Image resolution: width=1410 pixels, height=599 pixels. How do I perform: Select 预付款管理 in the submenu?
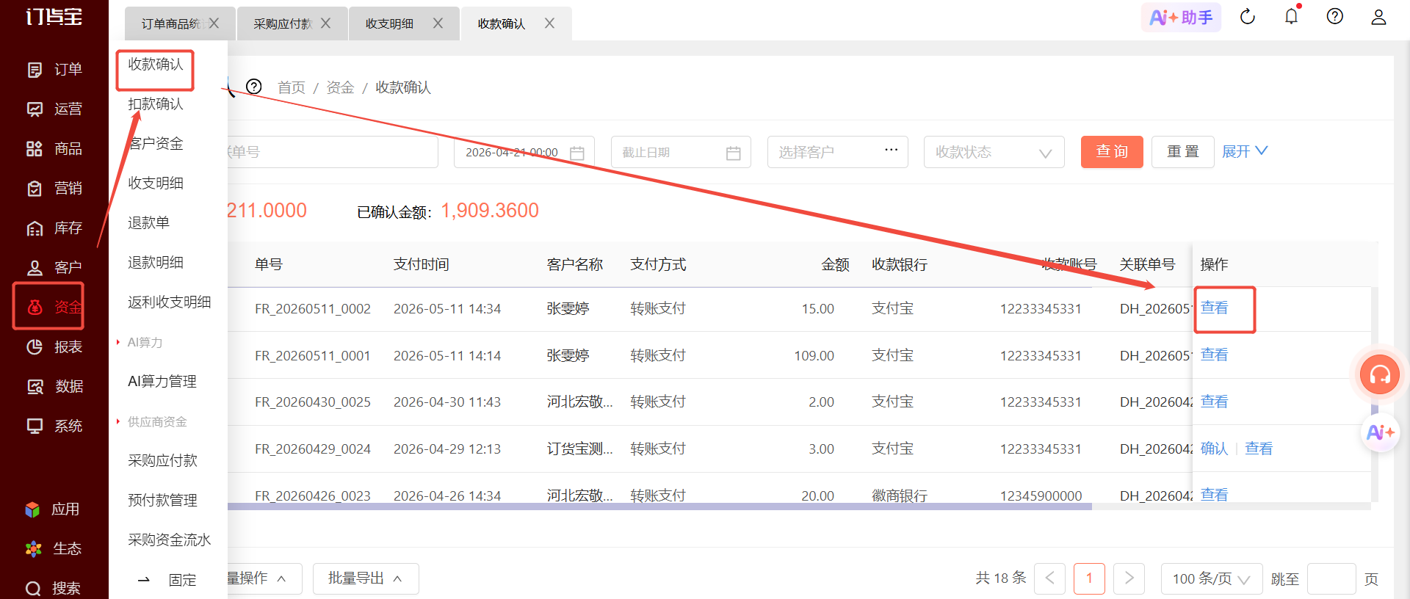pos(162,501)
